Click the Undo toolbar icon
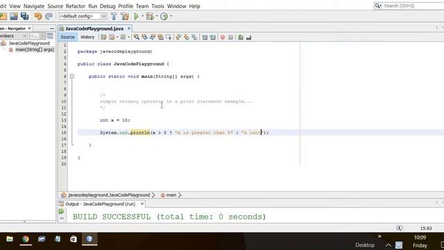Viewport: 444px width, 250px height. point(38,16)
